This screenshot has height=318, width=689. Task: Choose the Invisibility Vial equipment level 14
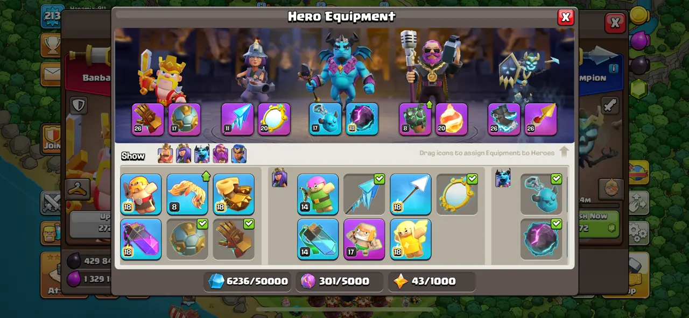[318, 239]
